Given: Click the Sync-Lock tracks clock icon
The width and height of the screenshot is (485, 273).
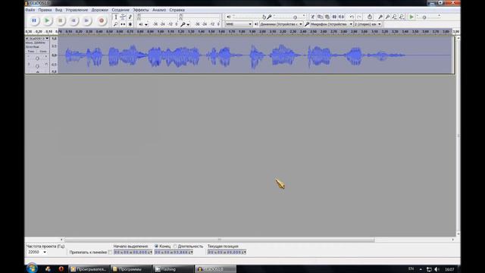Looking at the screenshot, I should point(370,17).
